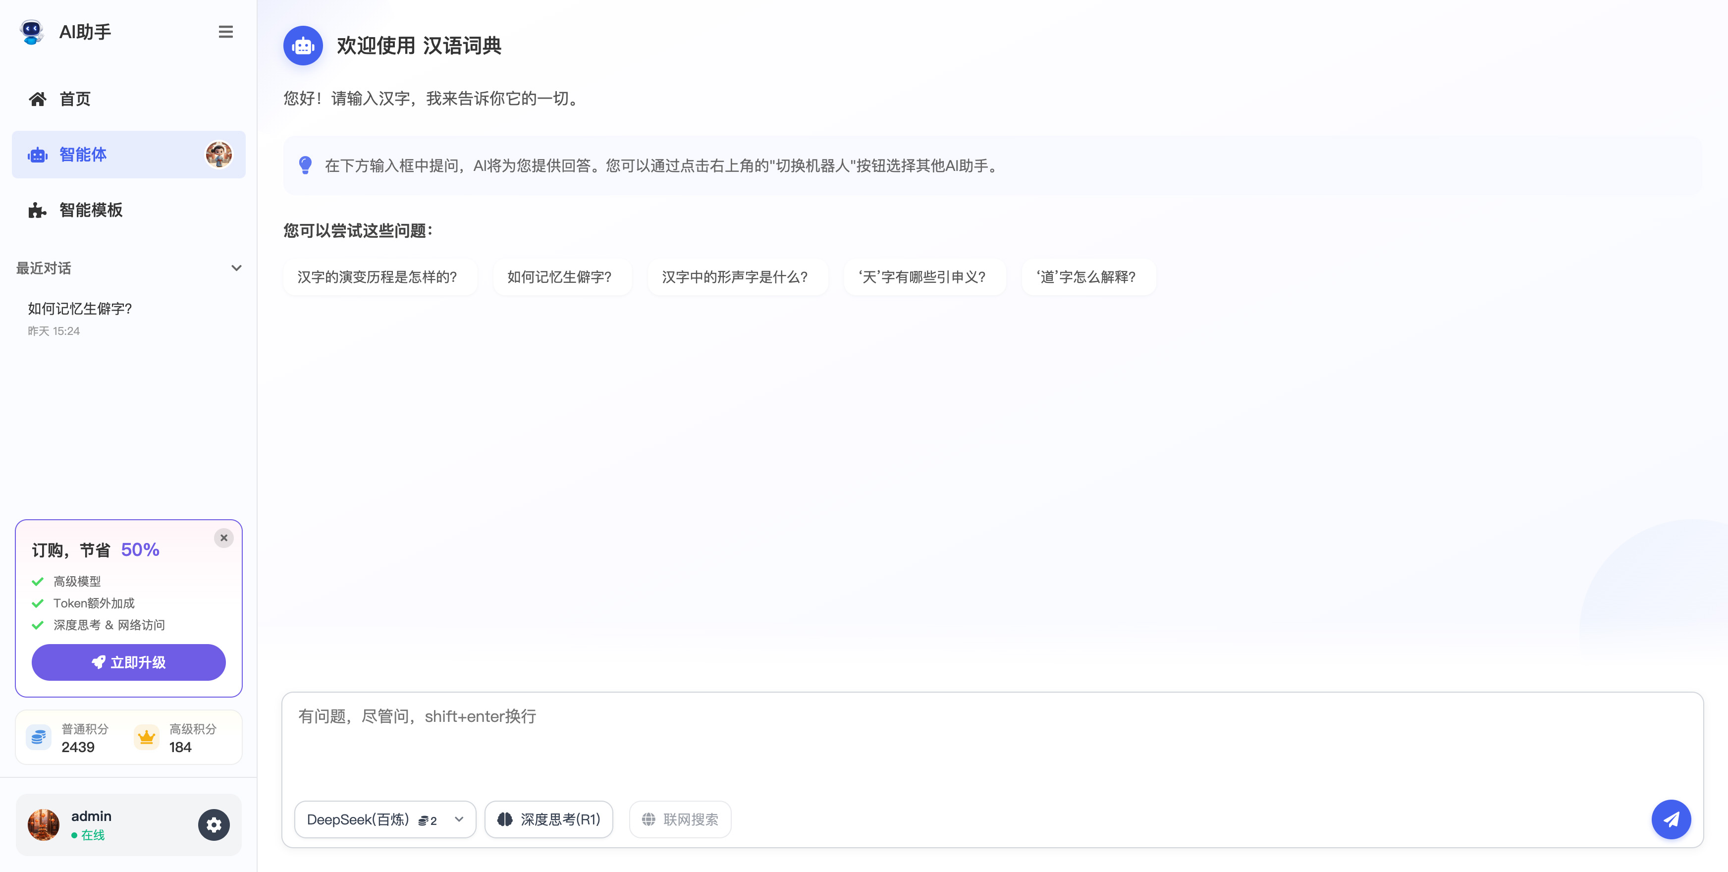
Task: Open DeepSeek(百炼) model dropdown
Action: (x=384, y=819)
